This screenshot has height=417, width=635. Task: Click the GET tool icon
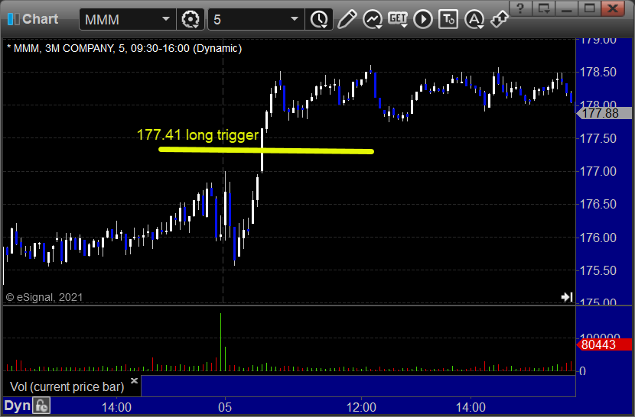[398, 19]
